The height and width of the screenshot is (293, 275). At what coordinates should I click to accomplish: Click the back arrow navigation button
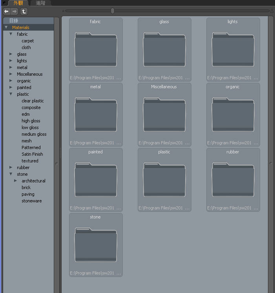7,11
